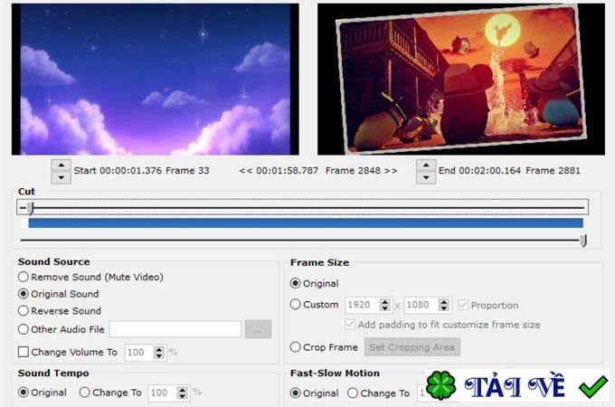Click the Cut end slider handle
The height and width of the screenshot is (407, 615).
pyautogui.click(x=583, y=241)
